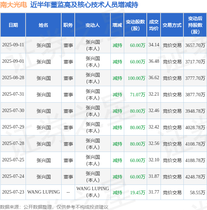Click 减持 in the 2025-07-31 row
This screenshot has width=207, height=210.
[117, 95]
